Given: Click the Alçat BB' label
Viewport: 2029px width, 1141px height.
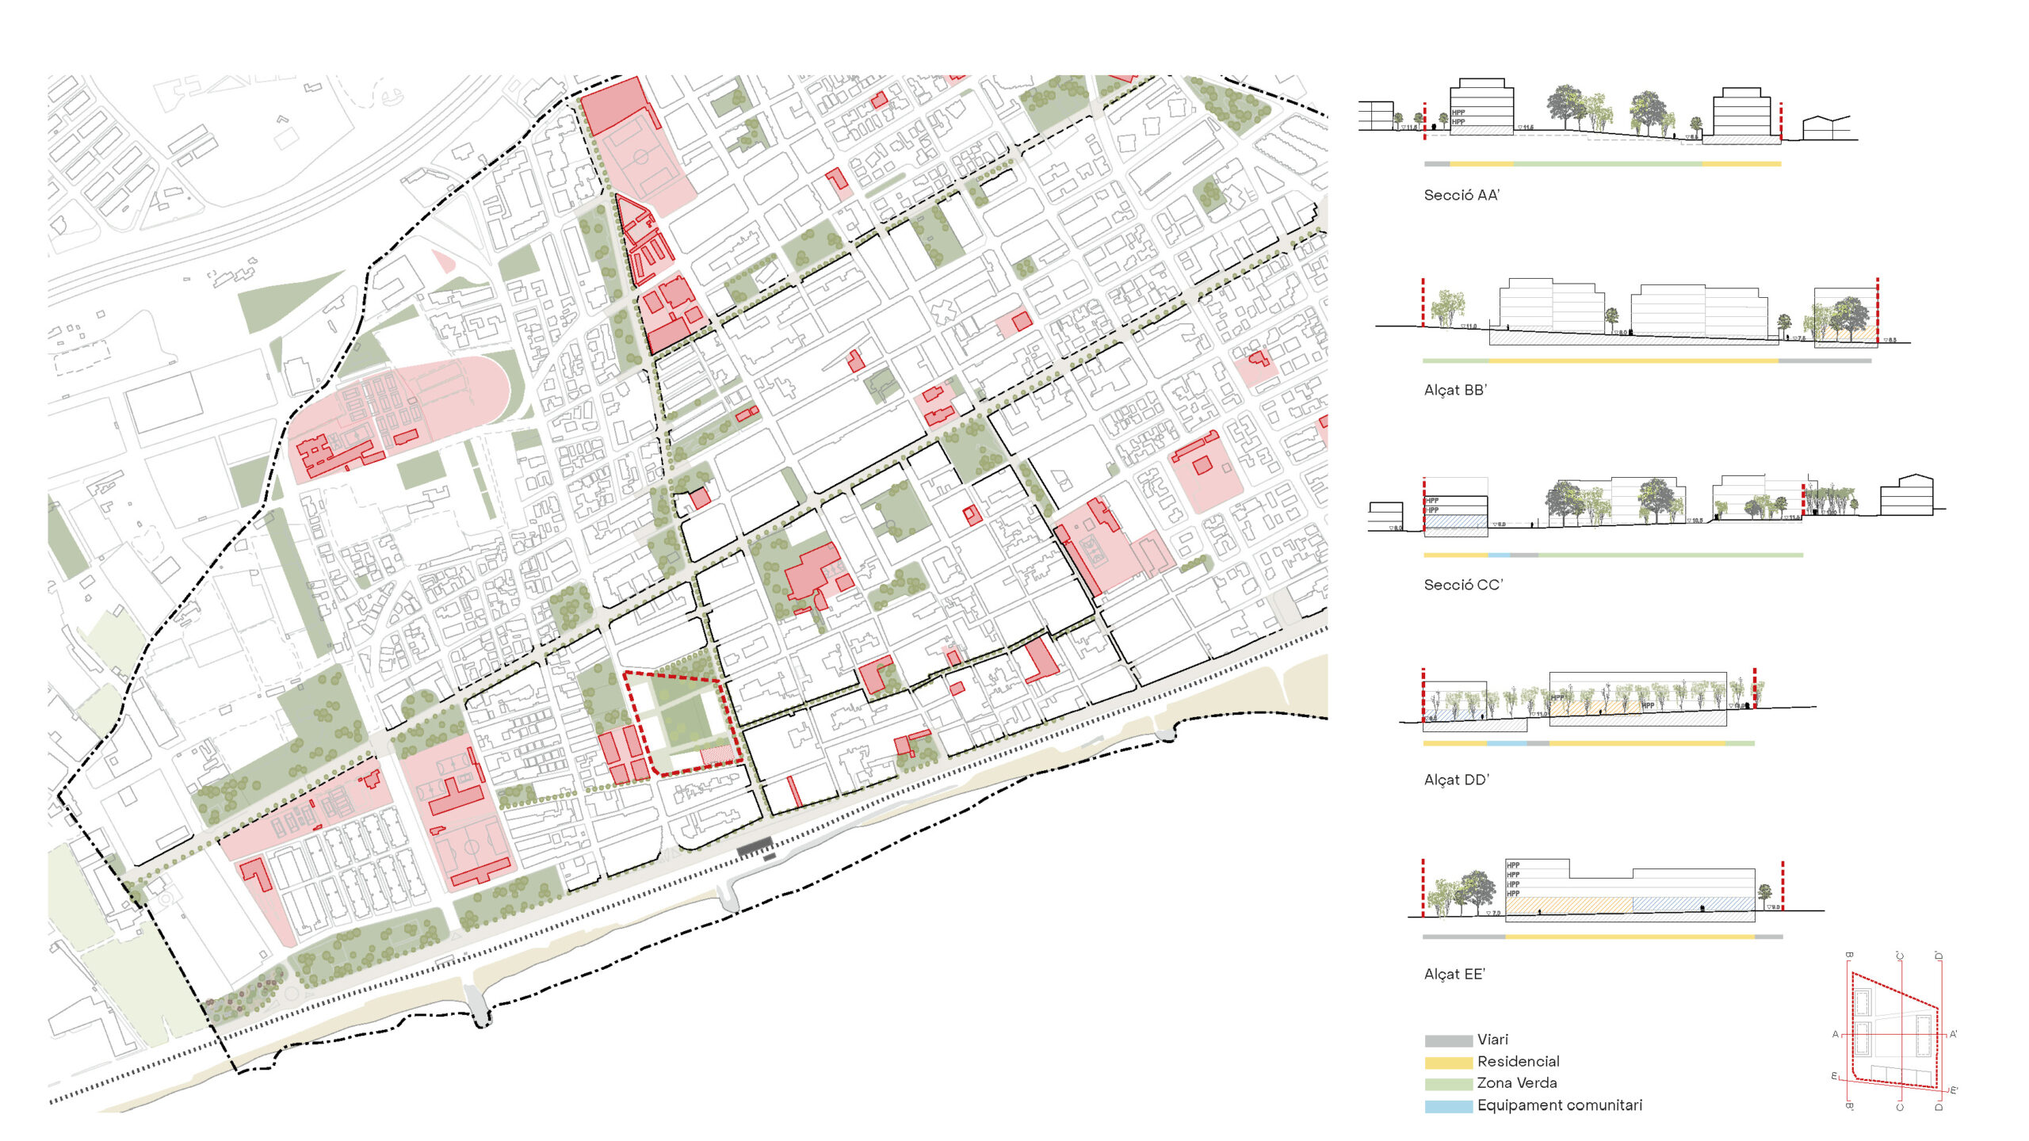Looking at the screenshot, I should click(1455, 390).
